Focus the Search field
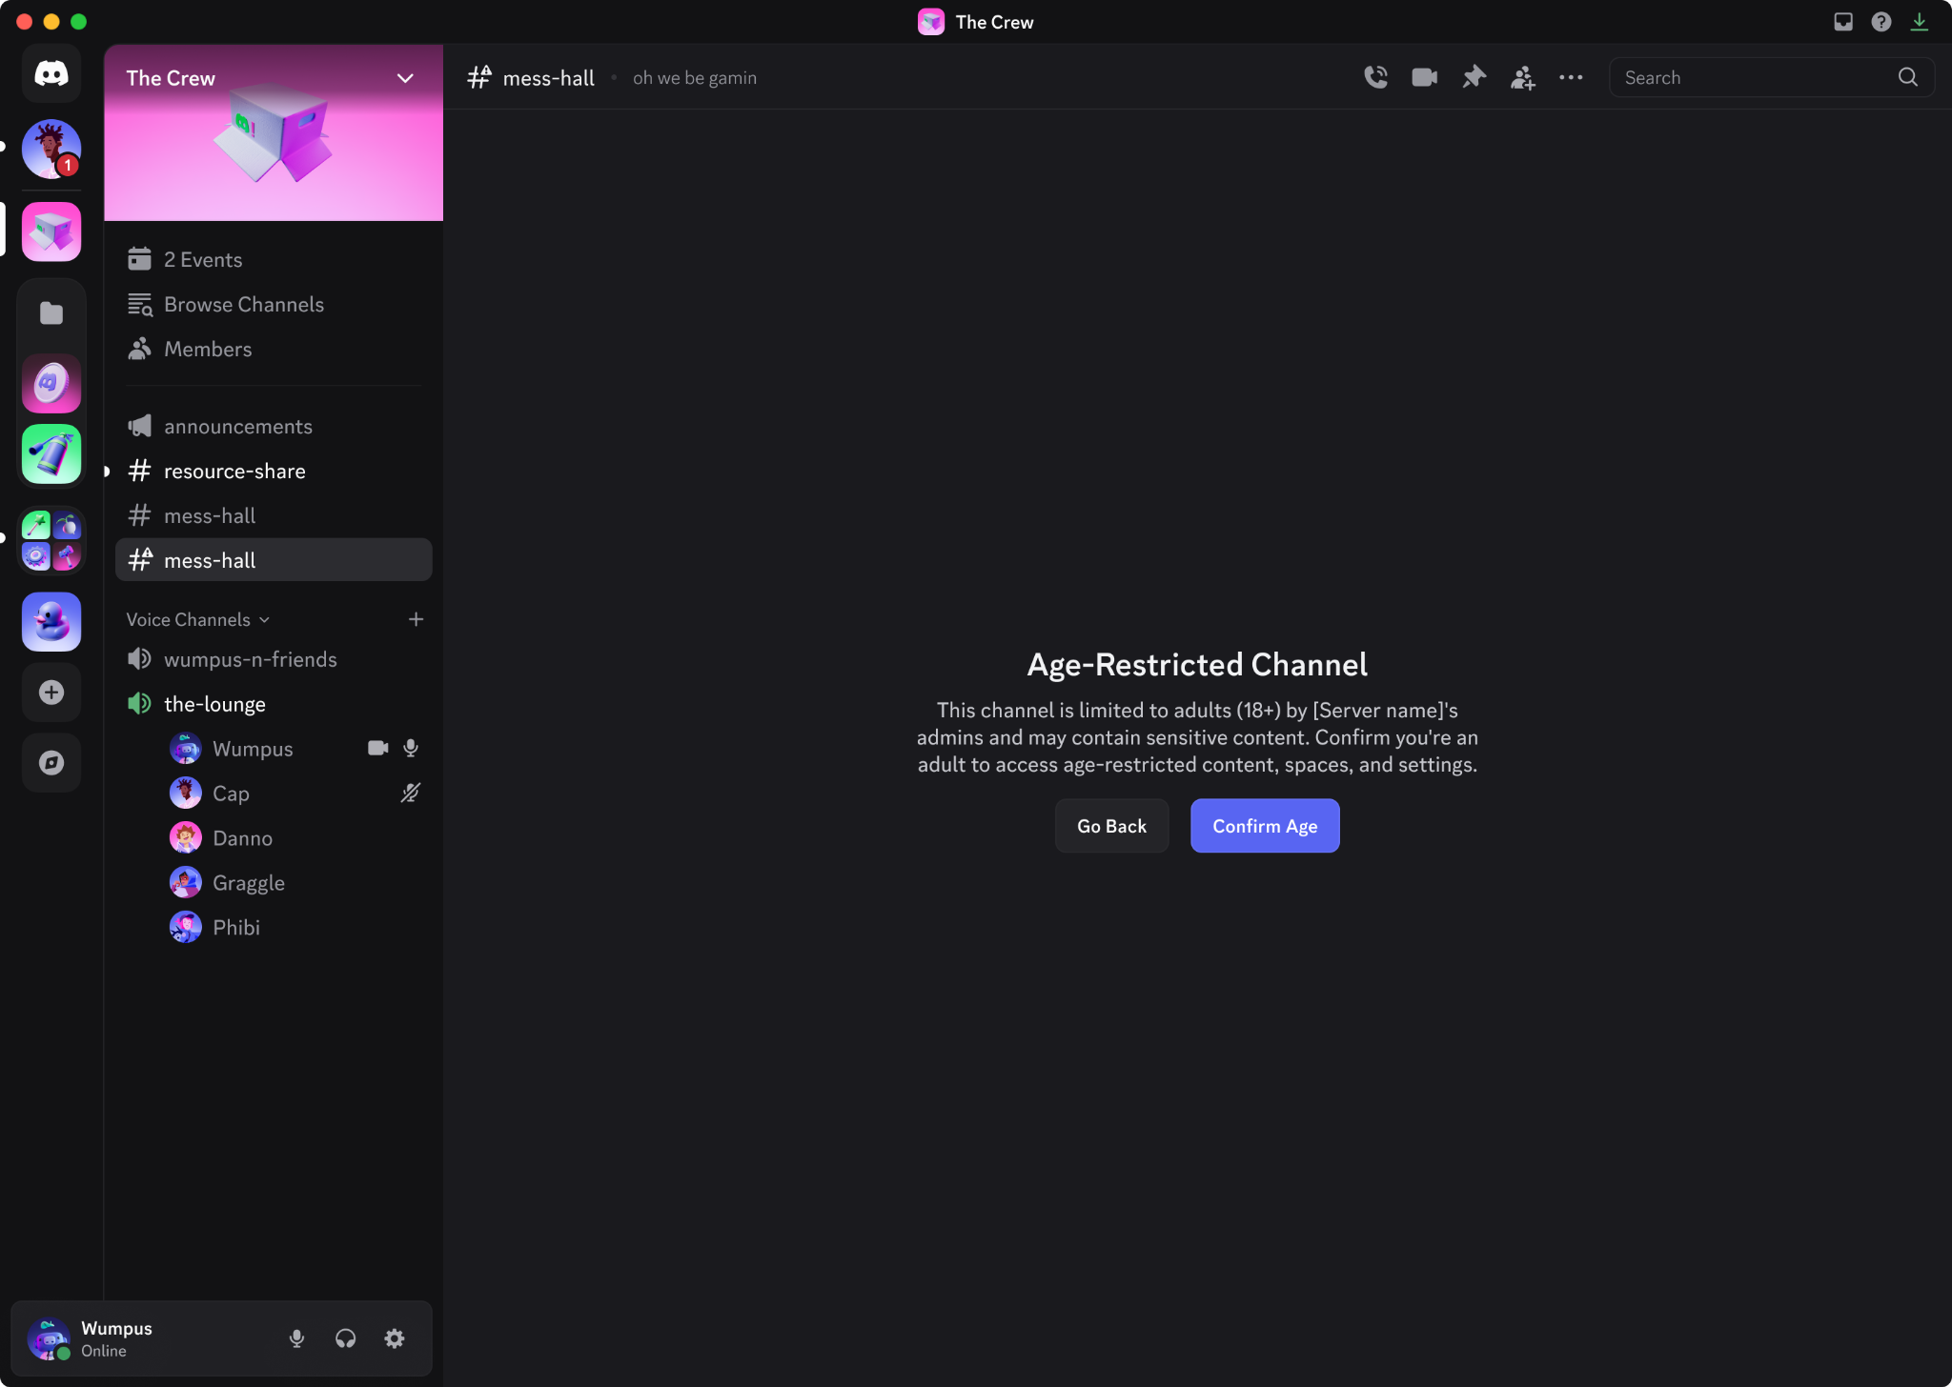This screenshot has width=1952, height=1387. (1772, 77)
